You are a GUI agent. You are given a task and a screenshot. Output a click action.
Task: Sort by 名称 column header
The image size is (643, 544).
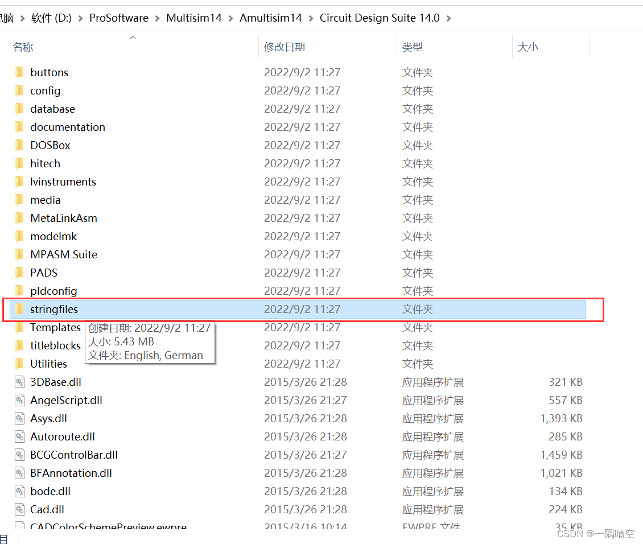[x=23, y=47]
